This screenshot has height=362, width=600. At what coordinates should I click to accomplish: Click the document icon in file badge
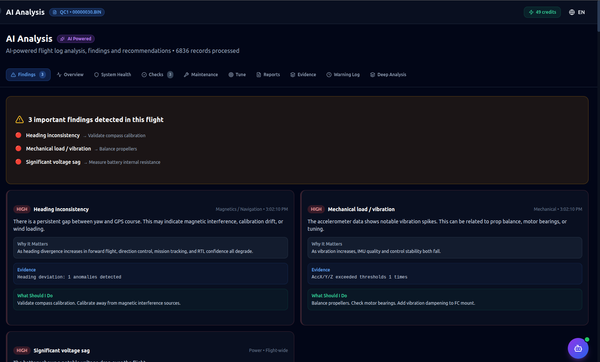[x=55, y=12]
